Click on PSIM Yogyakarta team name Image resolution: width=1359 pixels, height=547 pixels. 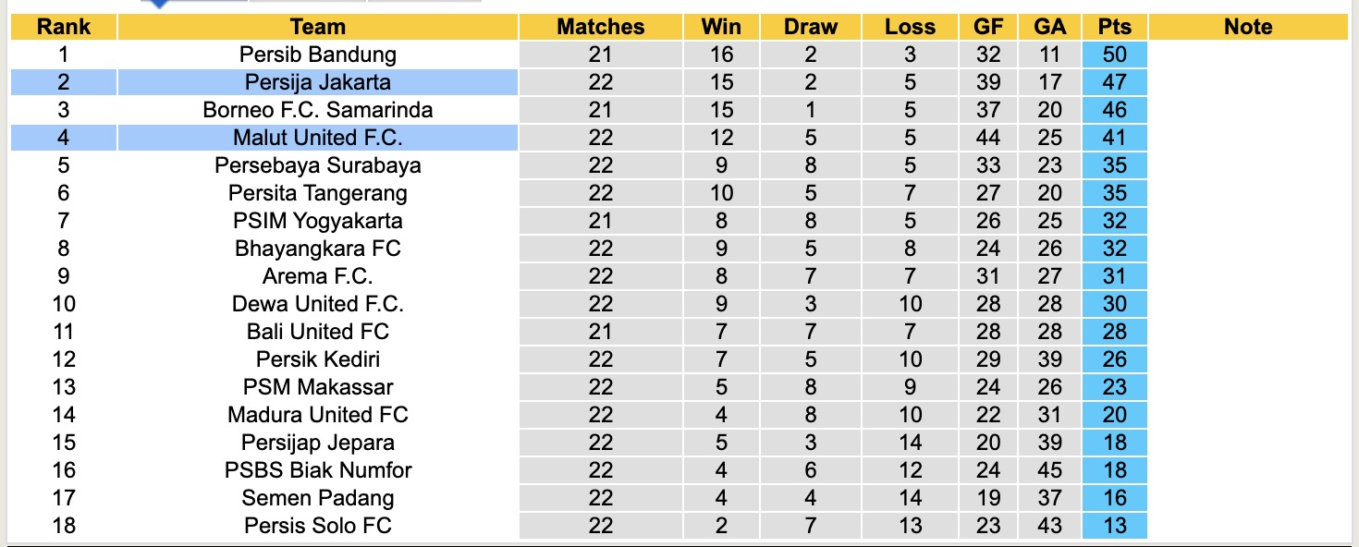[317, 221]
